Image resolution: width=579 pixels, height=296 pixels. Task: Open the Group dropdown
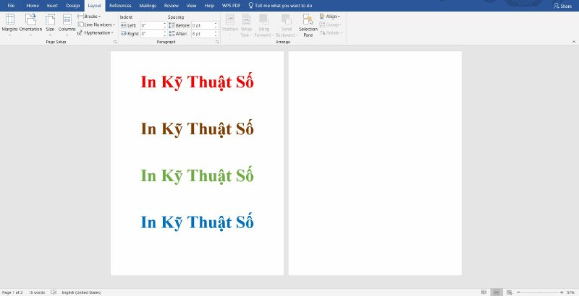pos(331,25)
